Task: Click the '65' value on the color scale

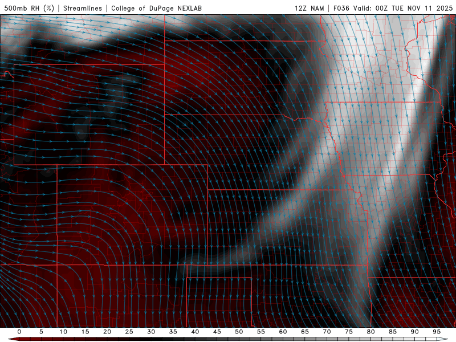Action: pos(305,332)
